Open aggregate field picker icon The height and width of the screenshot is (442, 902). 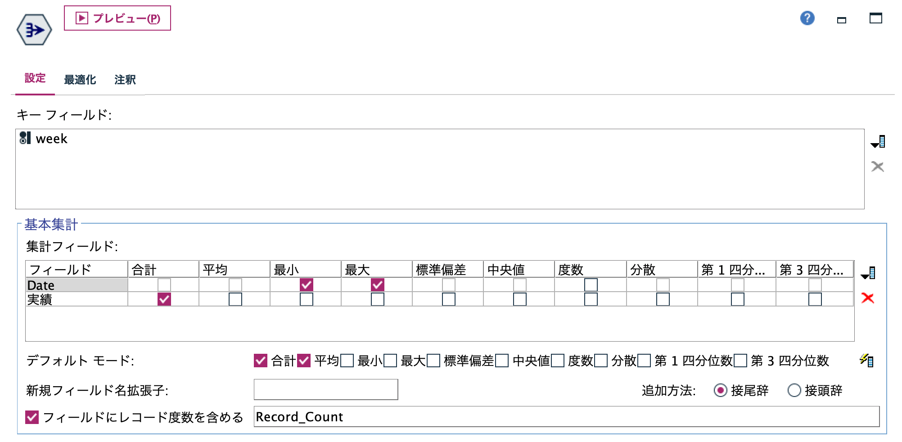(x=868, y=273)
